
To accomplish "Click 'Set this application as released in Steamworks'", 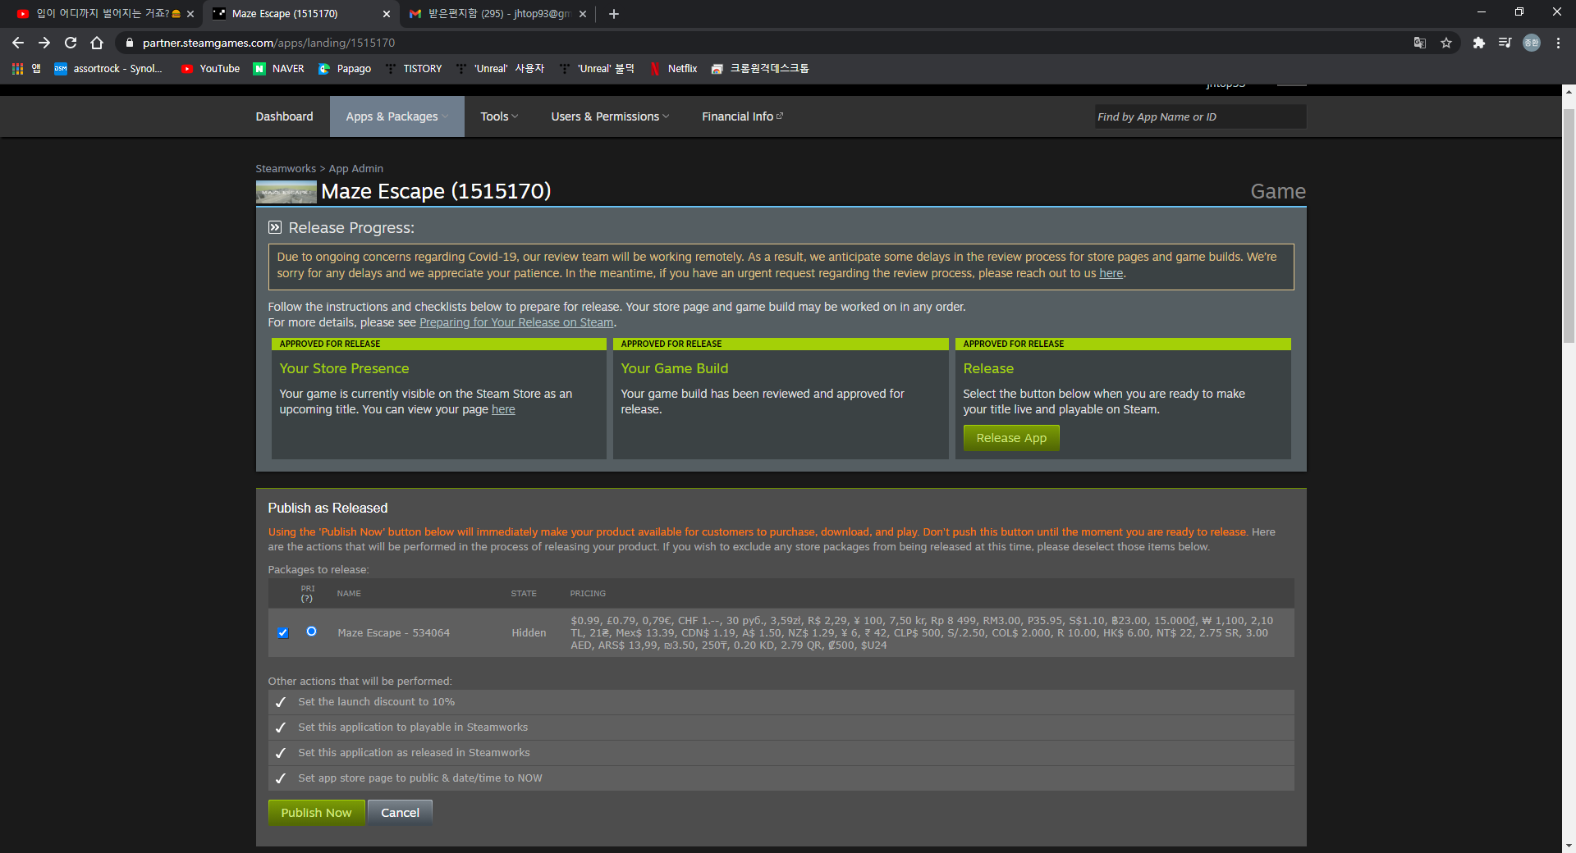I will pos(781,753).
